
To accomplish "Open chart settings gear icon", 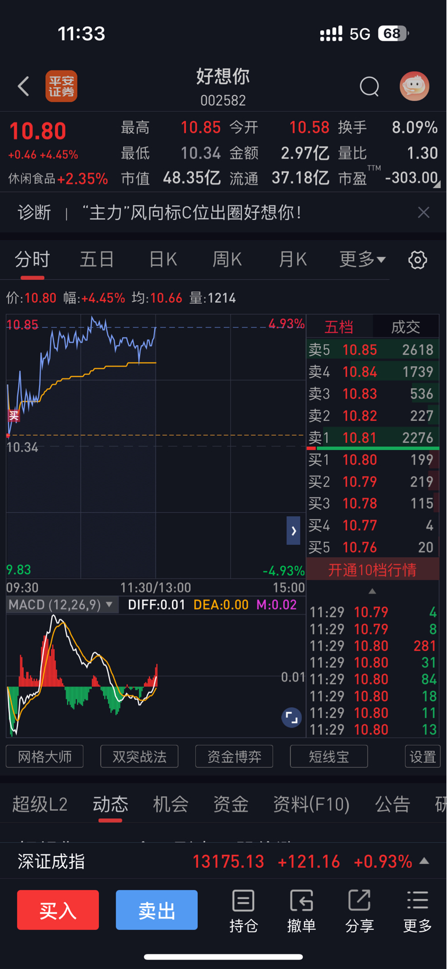I will [x=417, y=260].
